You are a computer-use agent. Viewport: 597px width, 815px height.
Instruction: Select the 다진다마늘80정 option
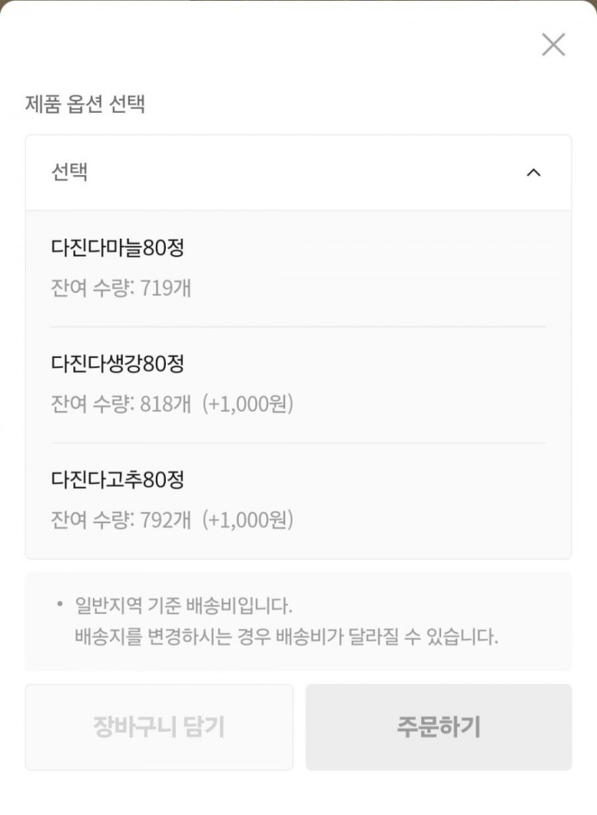pos(118,248)
